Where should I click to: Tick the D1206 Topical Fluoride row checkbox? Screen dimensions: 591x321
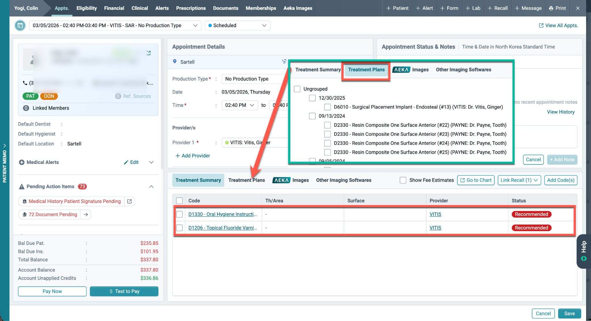pos(179,228)
